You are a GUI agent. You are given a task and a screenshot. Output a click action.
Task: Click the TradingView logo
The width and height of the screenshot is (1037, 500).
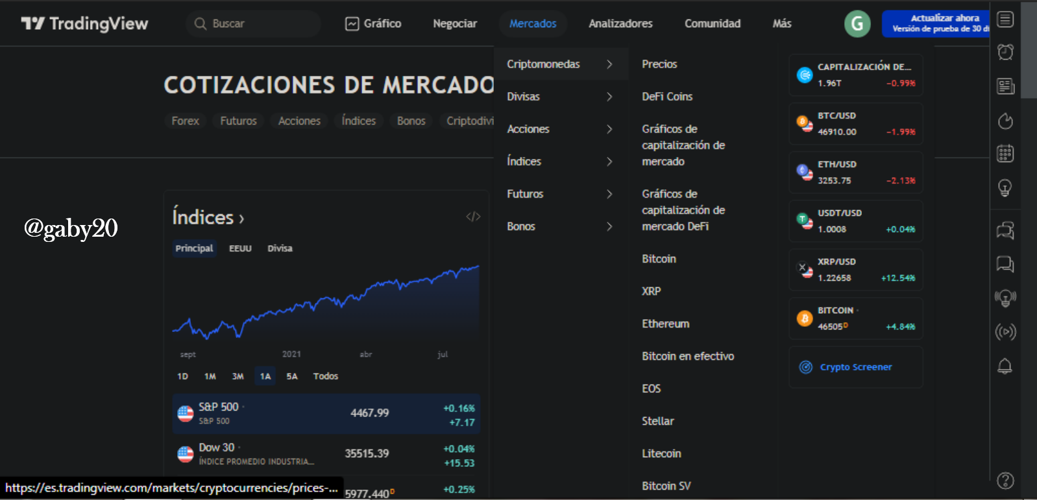(x=84, y=24)
